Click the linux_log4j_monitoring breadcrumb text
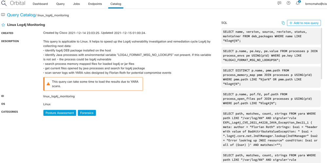 (x=53, y=15)
